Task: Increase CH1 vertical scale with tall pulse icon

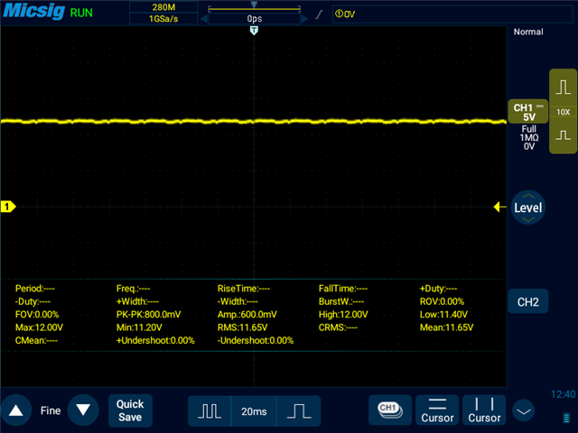Action: point(564,88)
